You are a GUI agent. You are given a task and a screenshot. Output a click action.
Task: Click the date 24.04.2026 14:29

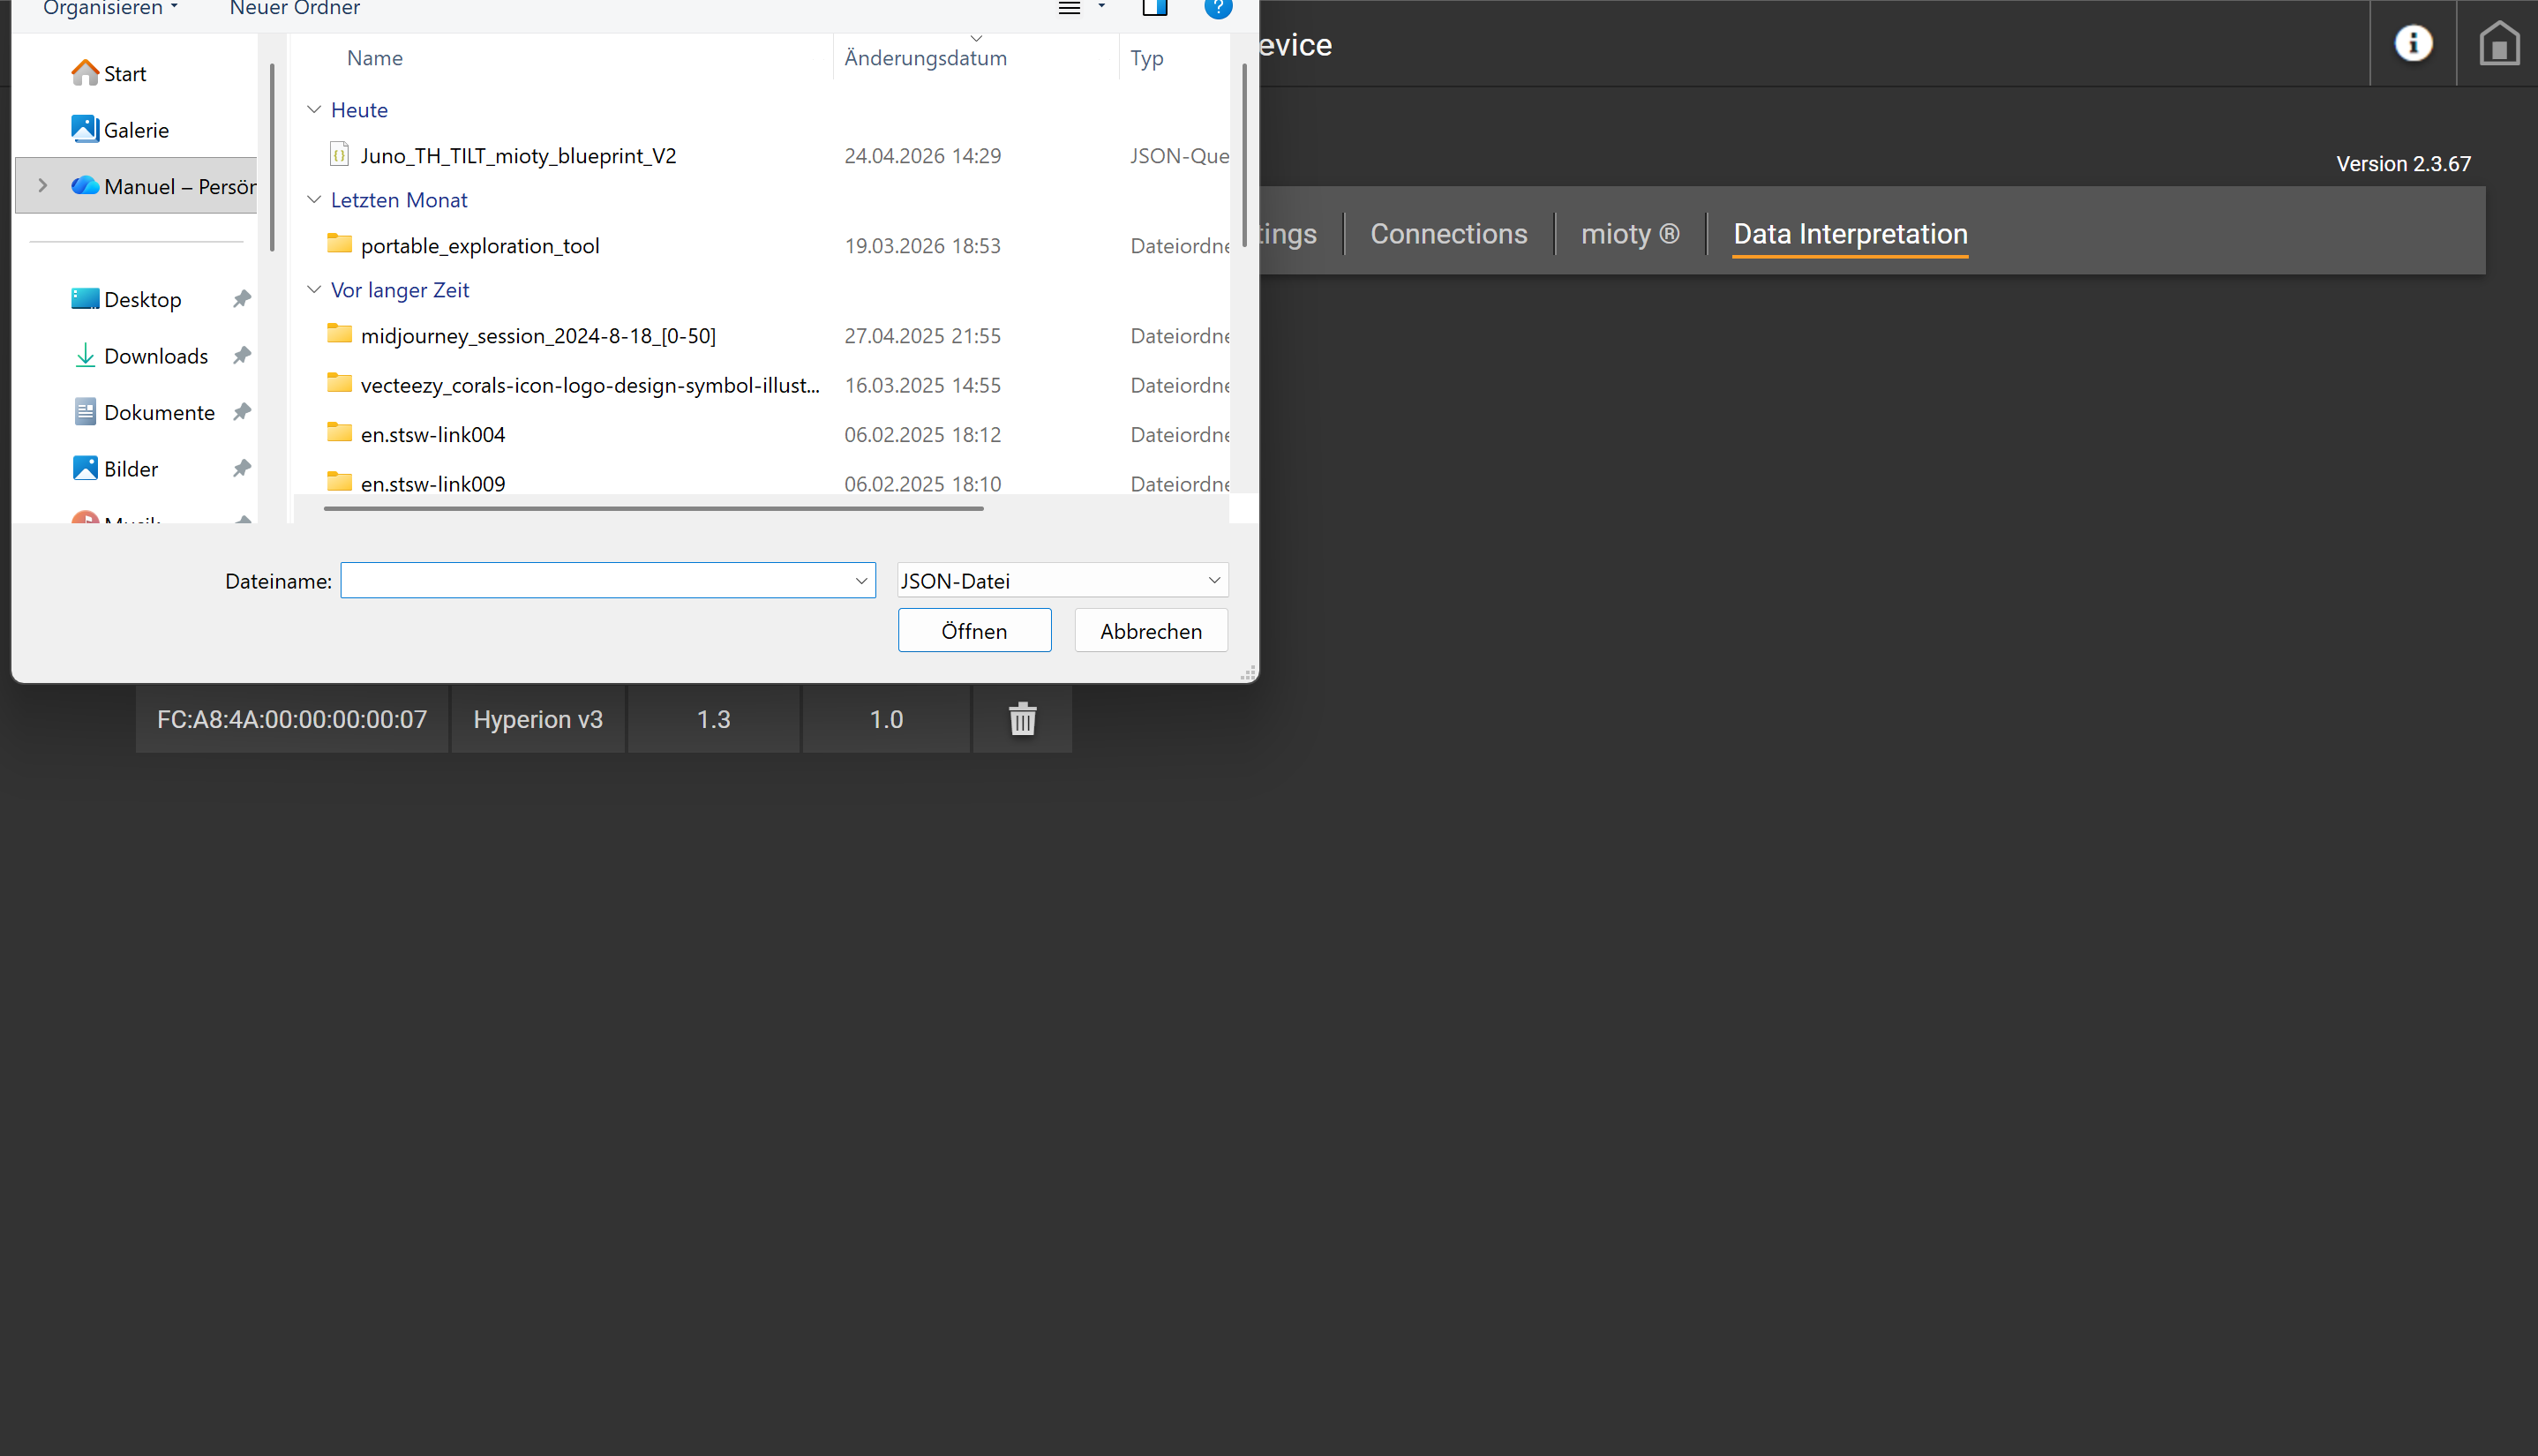922,155
